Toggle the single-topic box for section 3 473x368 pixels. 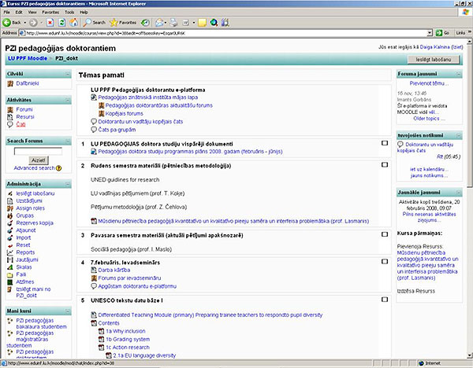click(x=385, y=234)
